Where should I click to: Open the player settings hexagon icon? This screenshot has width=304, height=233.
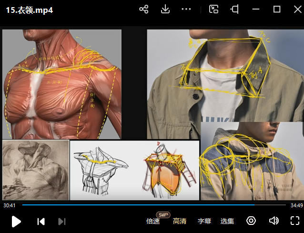(x=251, y=221)
